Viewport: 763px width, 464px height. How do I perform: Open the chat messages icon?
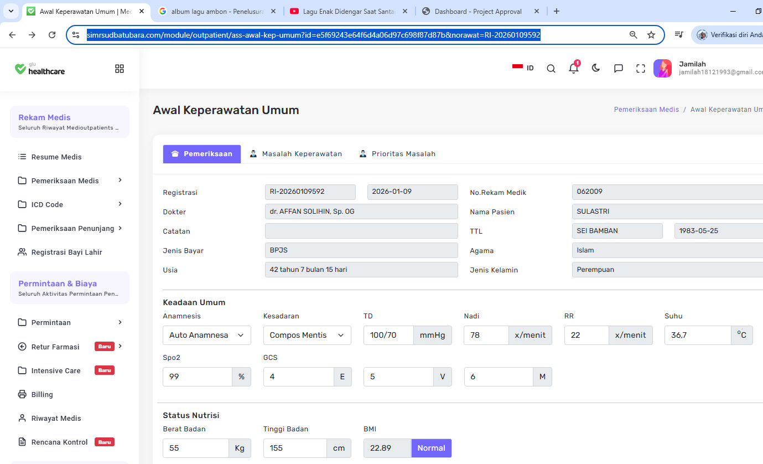tap(619, 69)
